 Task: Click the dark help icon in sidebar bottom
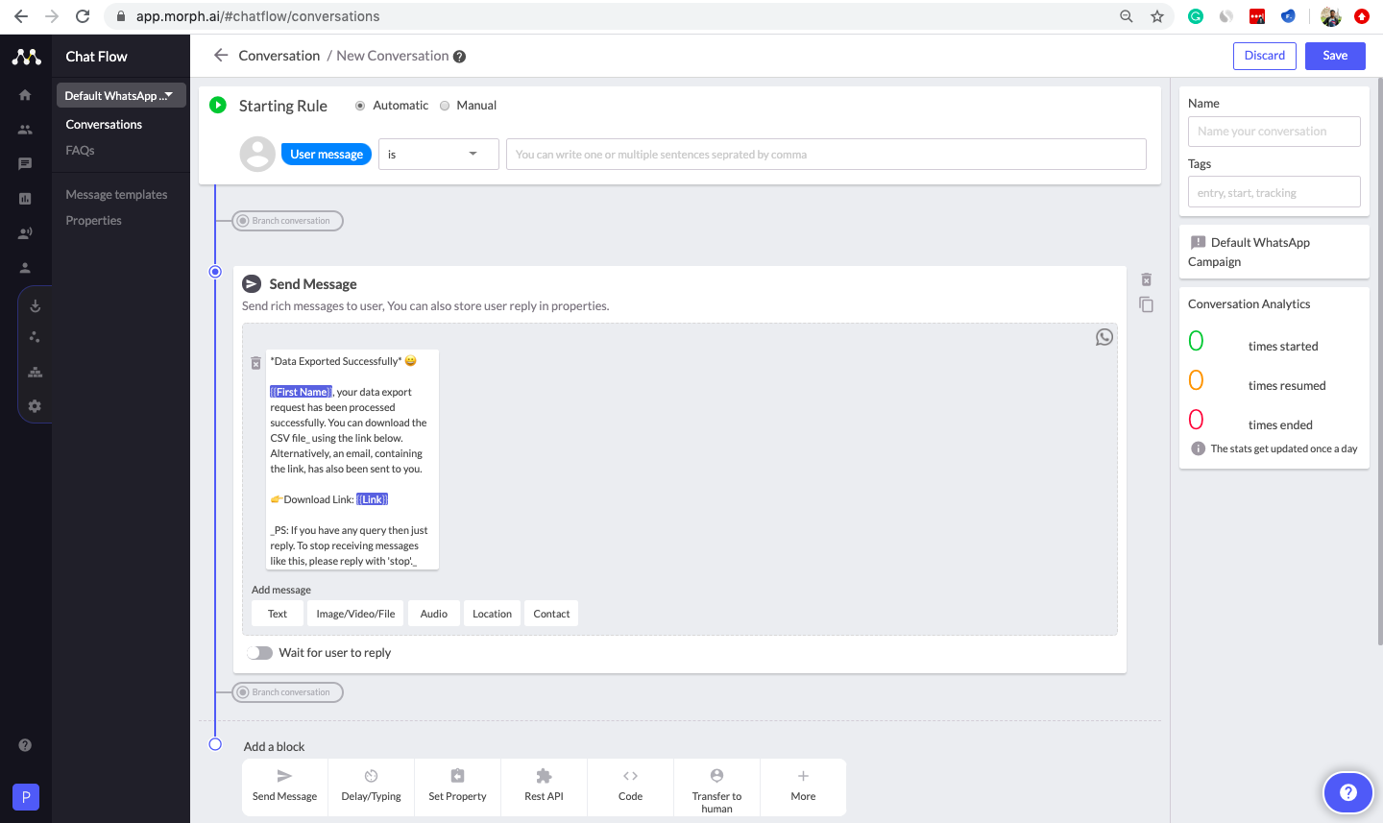(x=25, y=745)
